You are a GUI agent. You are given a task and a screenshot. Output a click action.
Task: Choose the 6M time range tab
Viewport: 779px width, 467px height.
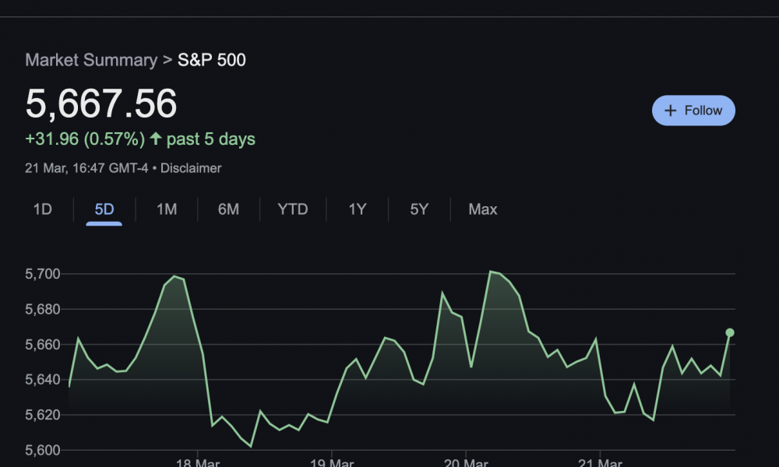(x=228, y=209)
